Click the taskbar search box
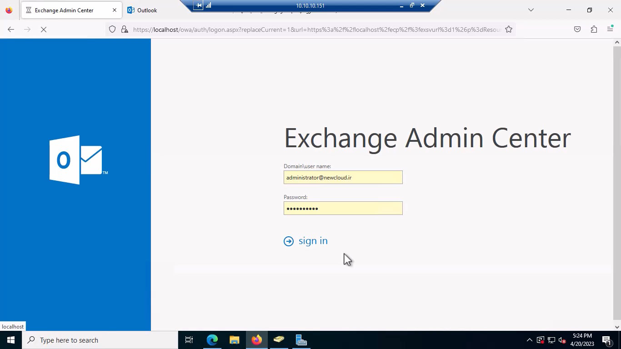This screenshot has height=349, width=621. [x=100, y=340]
